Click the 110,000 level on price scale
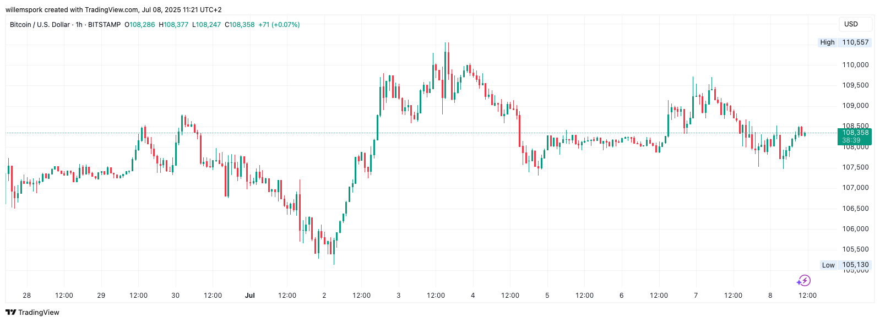This screenshot has height=322, width=880. (x=855, y=65)
